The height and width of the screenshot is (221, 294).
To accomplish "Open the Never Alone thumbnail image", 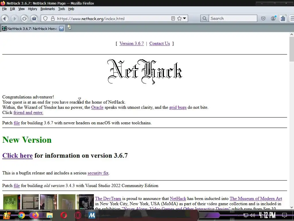I will click(11, 202).
